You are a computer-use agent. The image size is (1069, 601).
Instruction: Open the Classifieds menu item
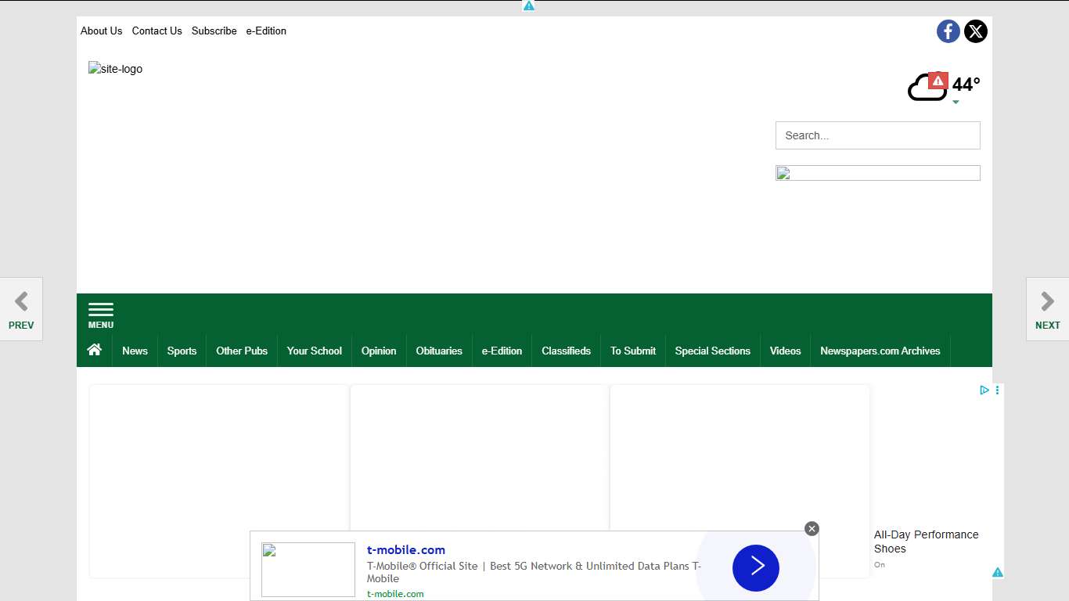(x=566, y=351)
